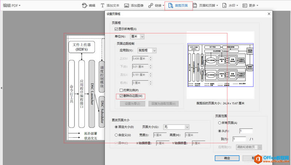The width and height of the screenshot is (291, 165).
Task: Expand the 页面大小 dropdown showing 无
Action: tap(176, 127)
